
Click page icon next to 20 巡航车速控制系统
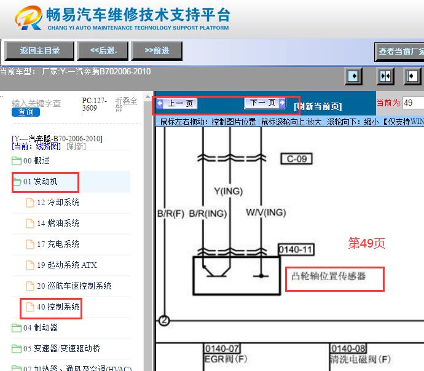(x=29, y=286)
